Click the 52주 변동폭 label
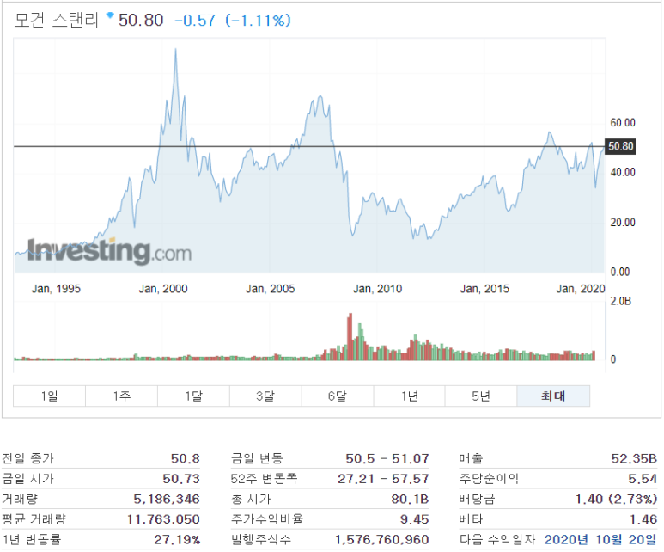The height and width of the screenshot is (552, 664). [264, 479]
